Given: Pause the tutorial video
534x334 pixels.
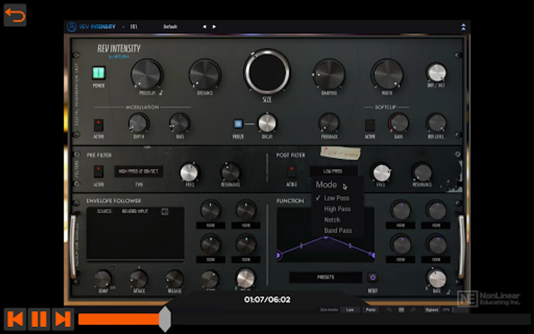Looking at the screenshot, I should coord(39,319).
